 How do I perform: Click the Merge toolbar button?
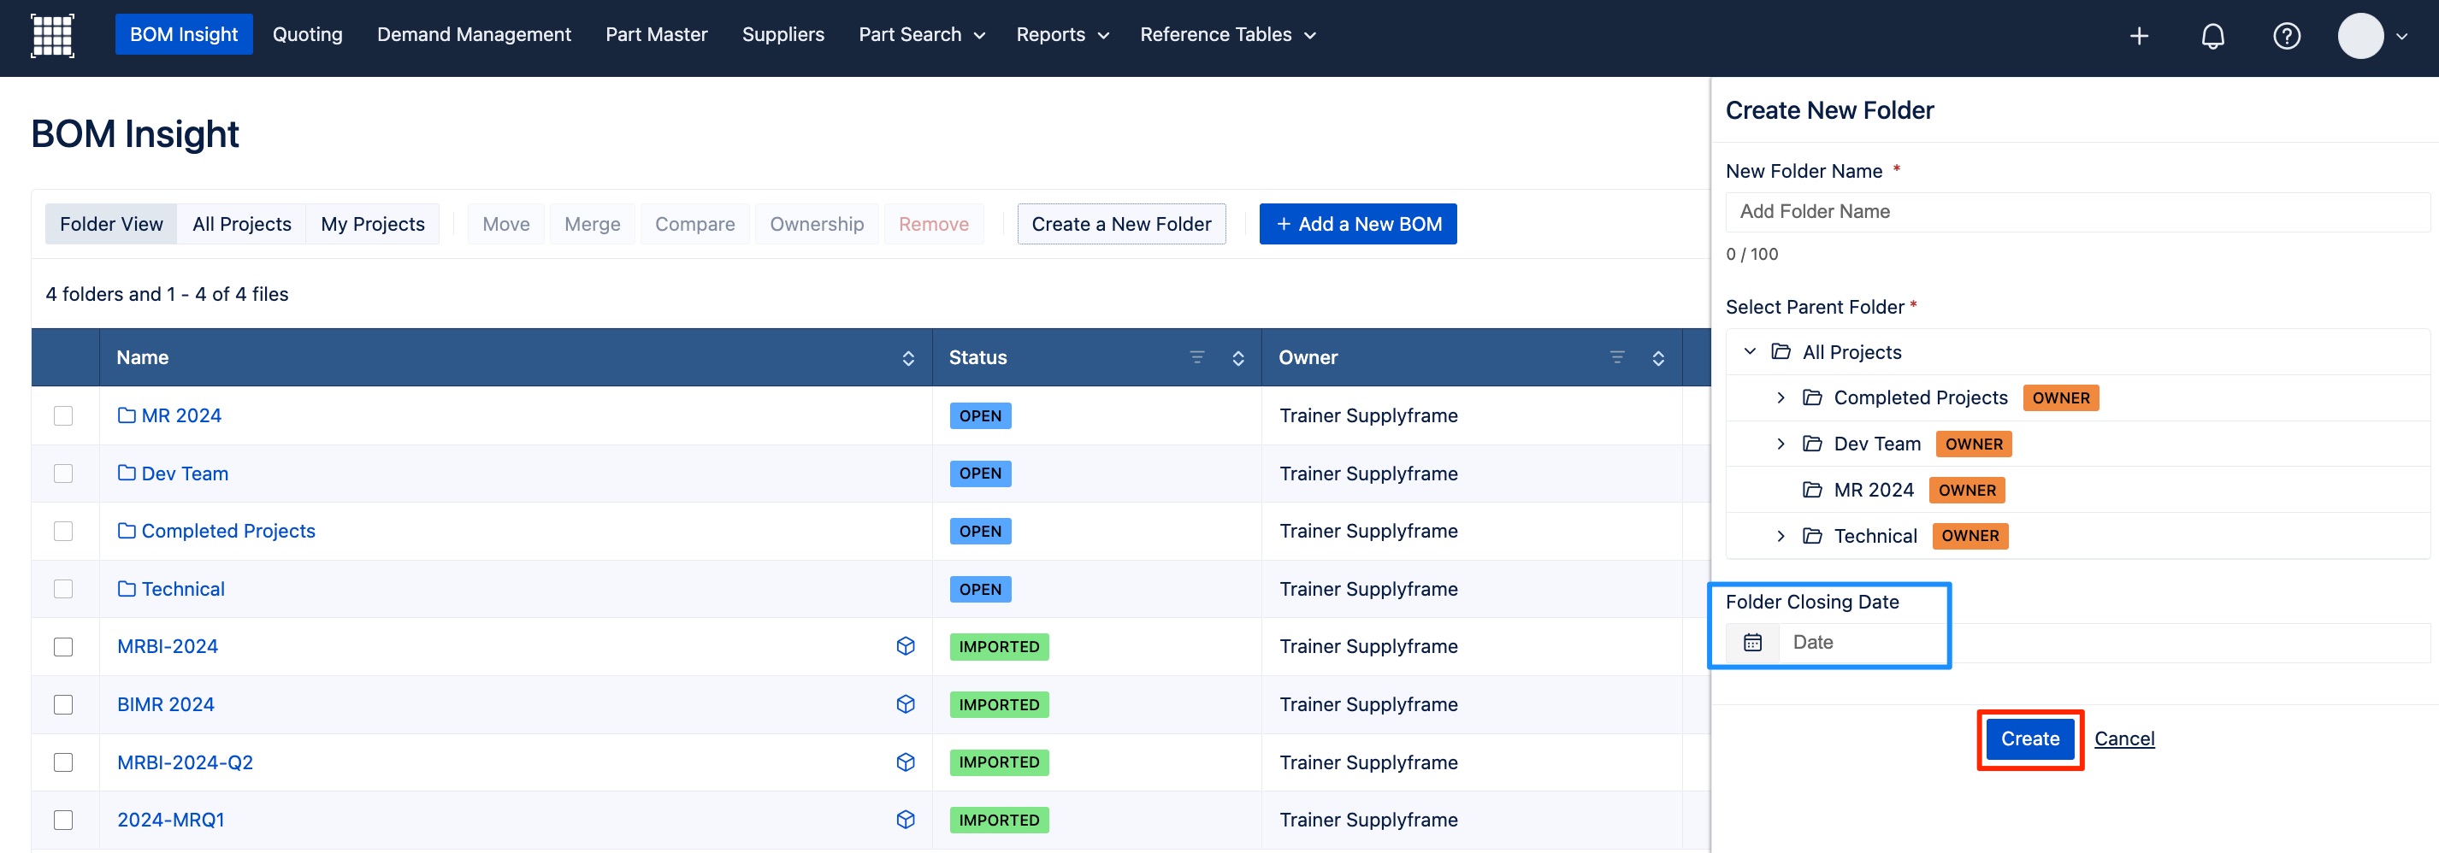click(x=593, y=225)
